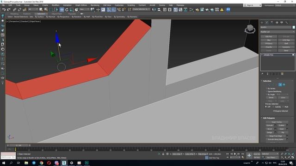Image resolution: width=296 pixels, height=166 pixels.
Task: Open the Sign In dropdown
Action: point(253,5)
